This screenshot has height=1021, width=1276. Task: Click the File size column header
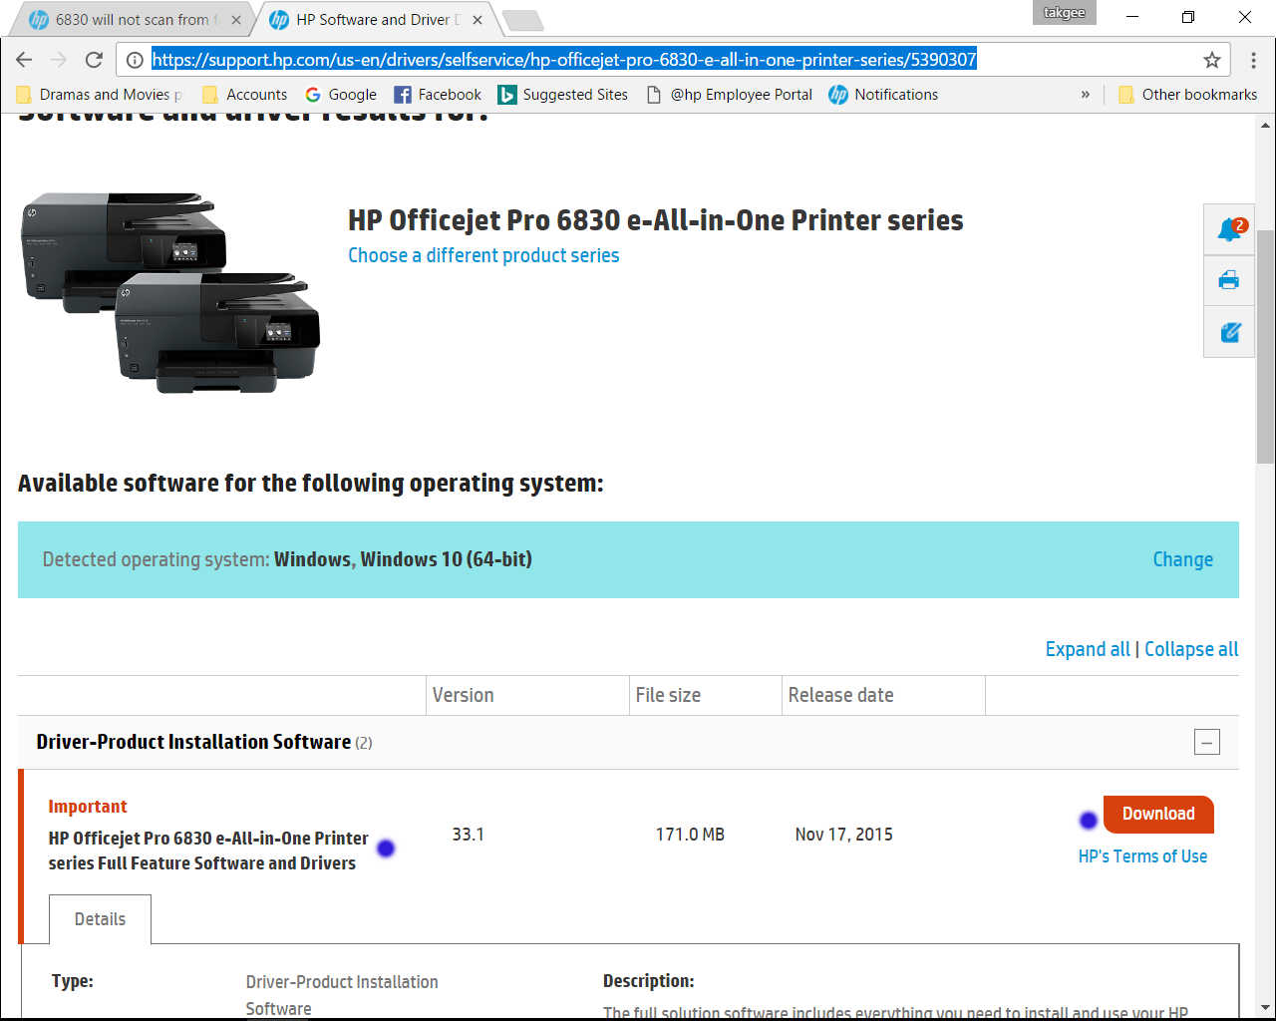pos(668,695)
